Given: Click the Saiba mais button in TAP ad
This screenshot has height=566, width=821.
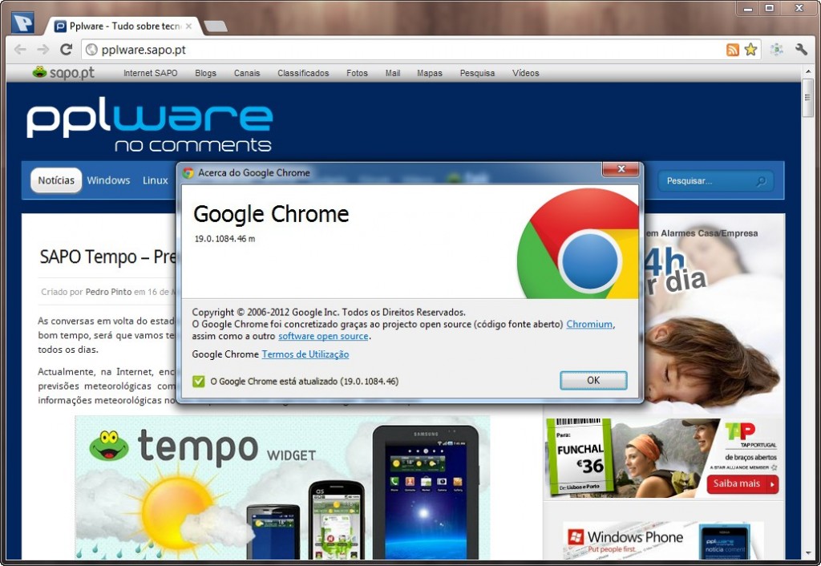Looking at the screenshot, I should point(742,483).
